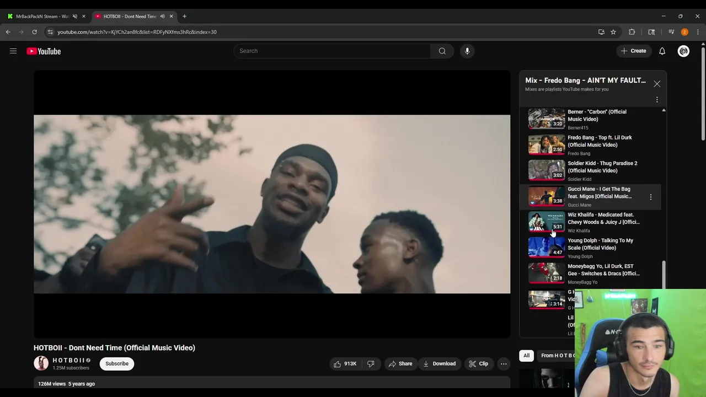Click the address bar URL
706x397 pixels.
[x=137, y=32]
